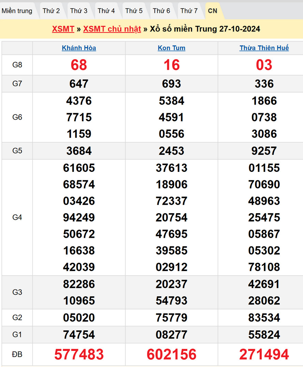
Task: Visit the Thừa Thiên Huế link
Action: 264,48
